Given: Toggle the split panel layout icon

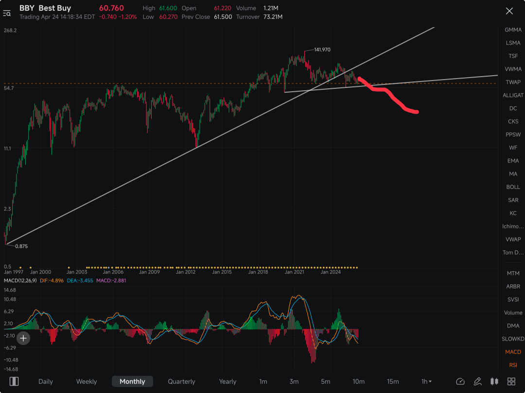Looking at the screenshot, I should pyautogui.click(x=14, y=381).
